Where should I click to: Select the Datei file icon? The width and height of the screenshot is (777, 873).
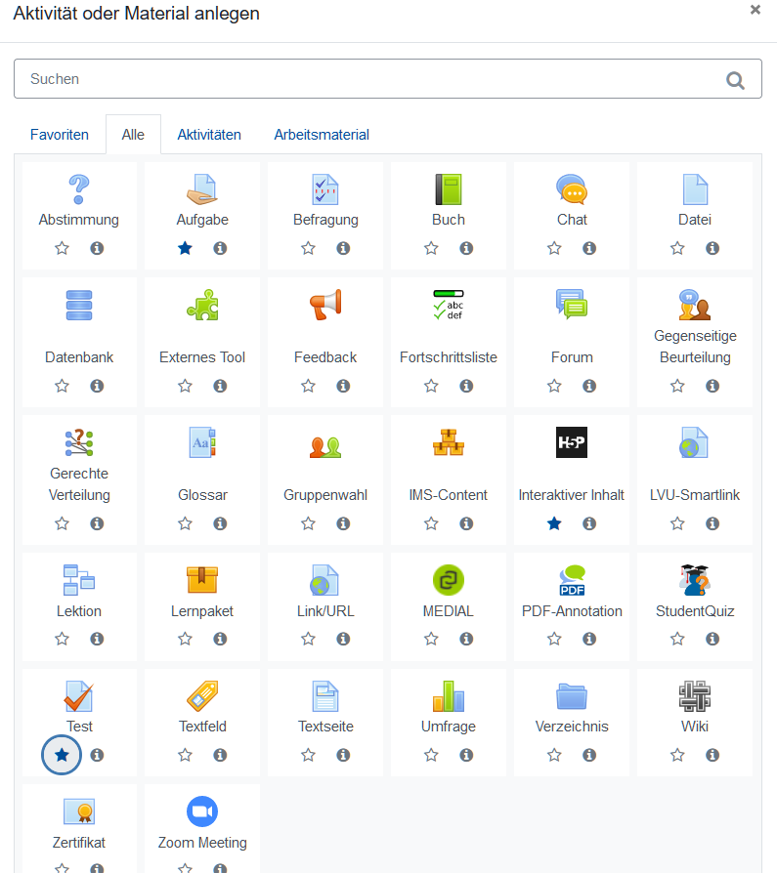(695, 189)
